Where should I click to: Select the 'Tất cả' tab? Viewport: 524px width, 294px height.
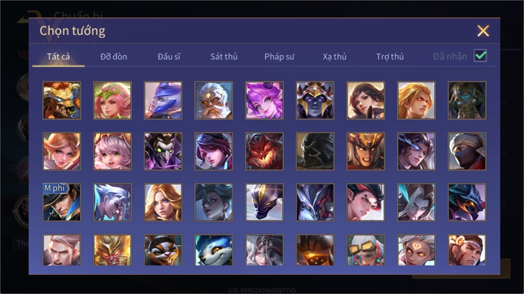tap(58, 57)
